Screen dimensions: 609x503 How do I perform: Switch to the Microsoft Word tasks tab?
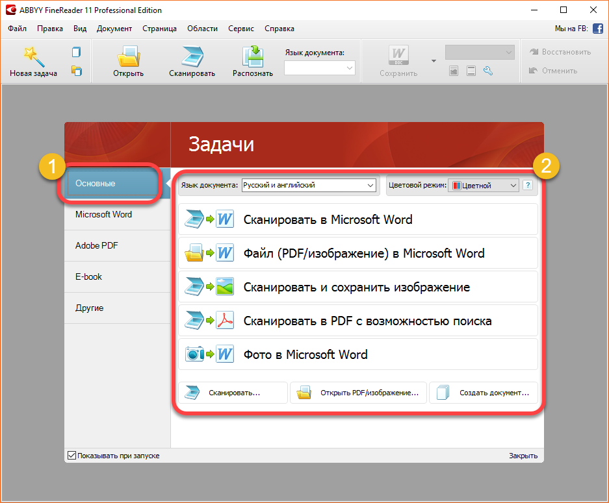point(117,214)
